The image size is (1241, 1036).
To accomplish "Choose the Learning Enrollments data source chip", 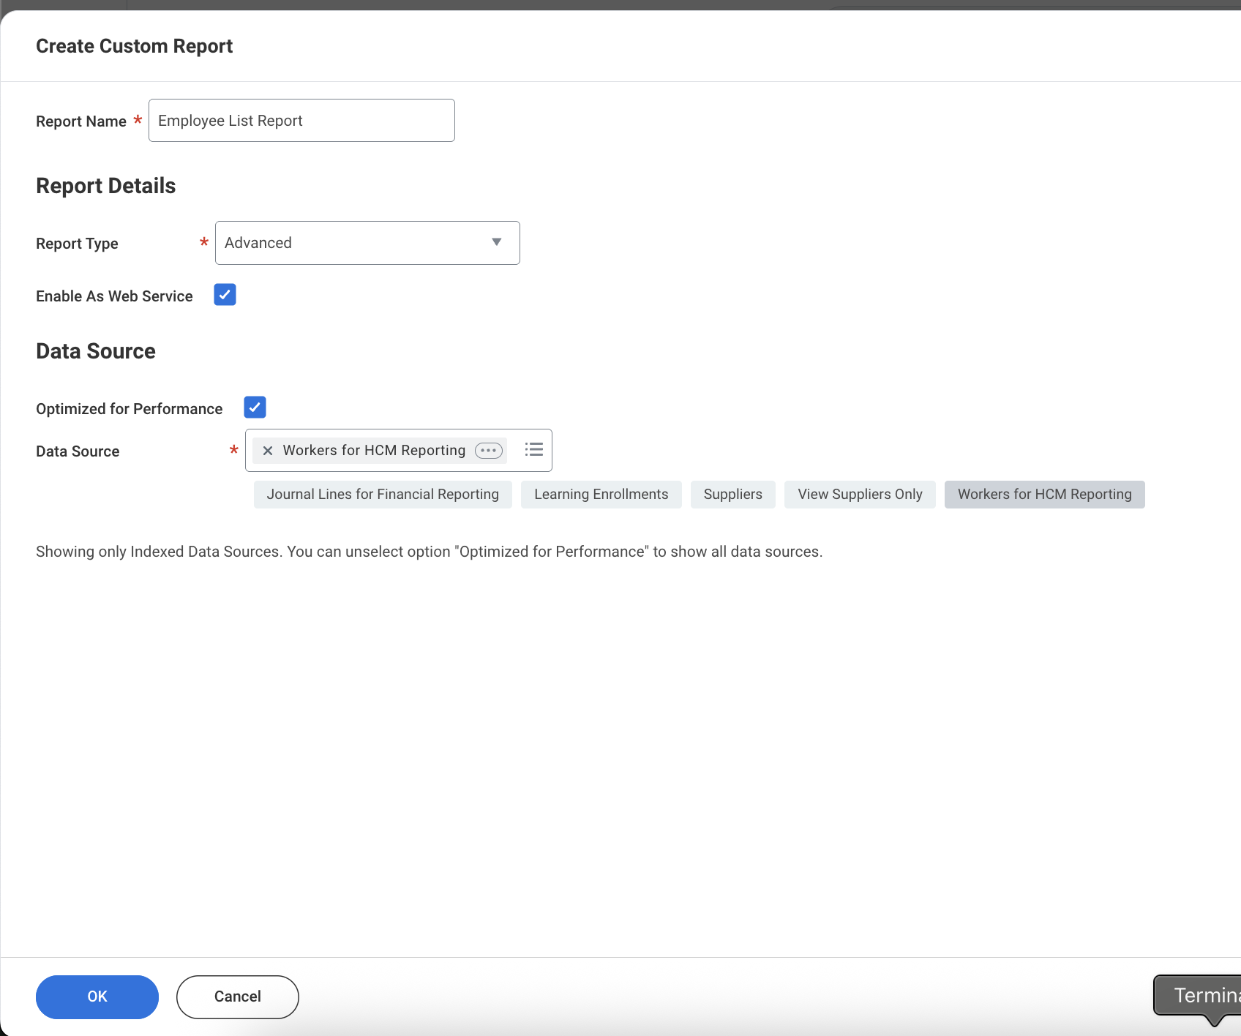I will [601, 495].
